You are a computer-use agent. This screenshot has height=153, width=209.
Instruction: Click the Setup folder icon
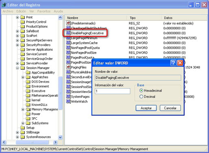[x=22, y=128]
